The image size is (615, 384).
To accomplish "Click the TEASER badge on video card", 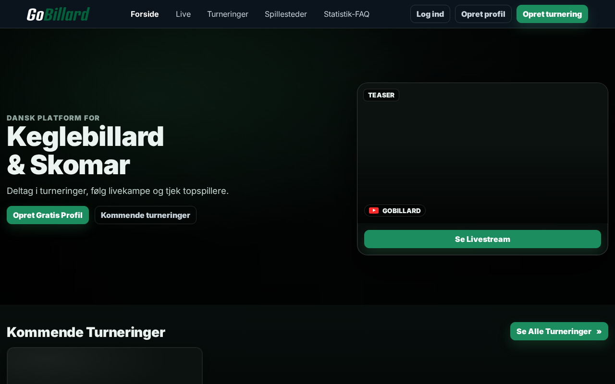I will pyautogui.click(x=381, y=95).
